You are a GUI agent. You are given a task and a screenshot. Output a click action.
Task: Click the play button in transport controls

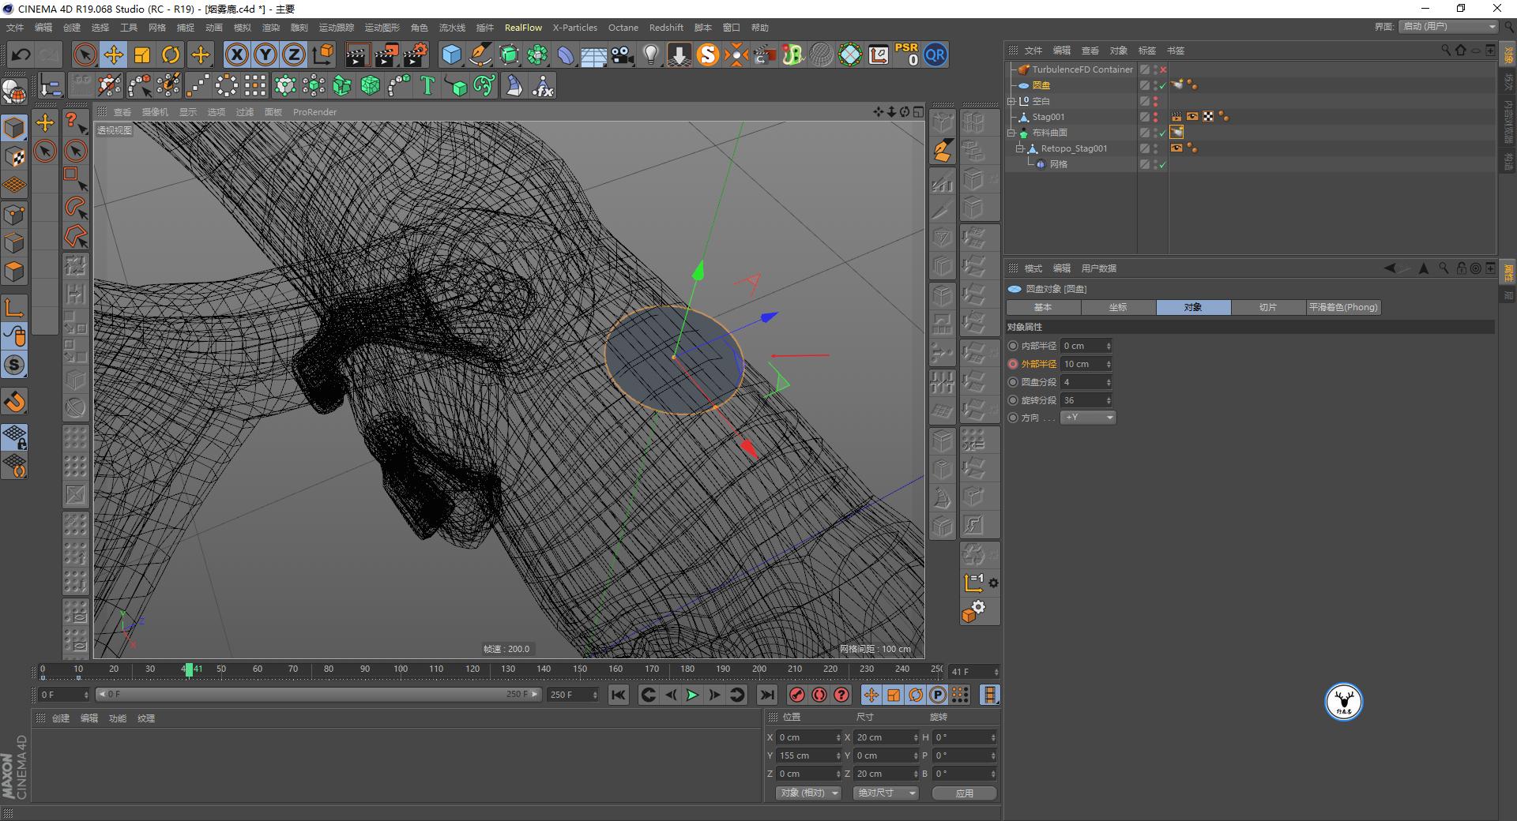[x=692, y=695]
